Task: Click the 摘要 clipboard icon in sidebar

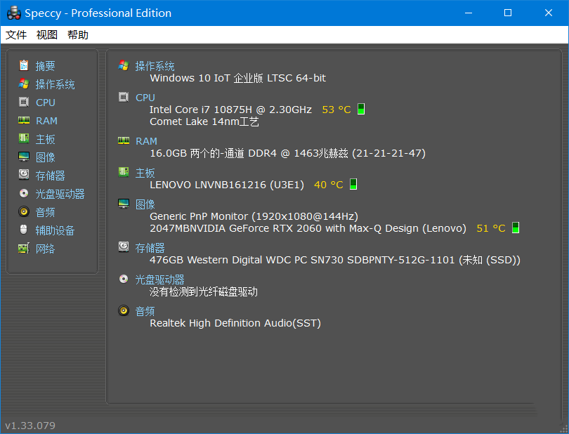Action: tap(24, 65)
